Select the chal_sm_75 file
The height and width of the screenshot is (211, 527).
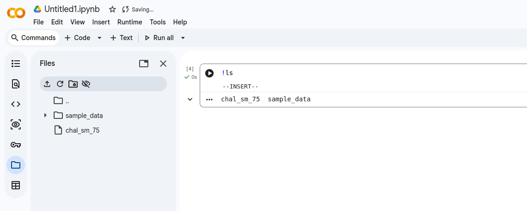tap(77, 130)
